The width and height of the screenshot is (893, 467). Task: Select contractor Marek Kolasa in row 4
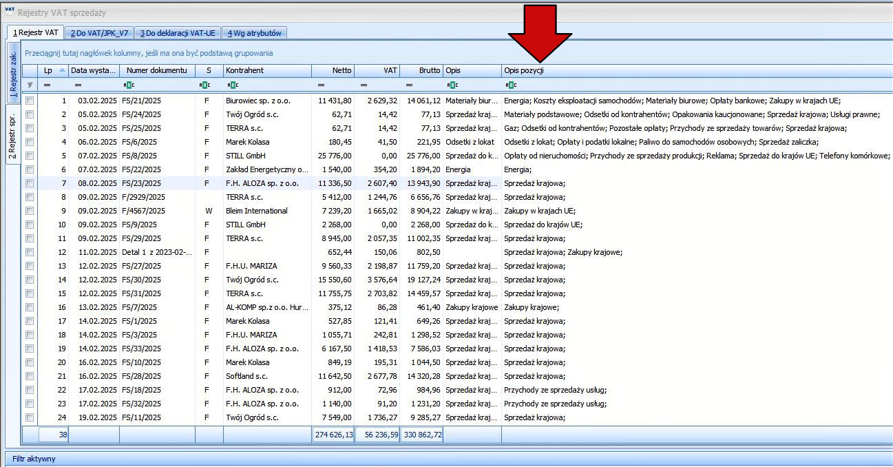[249, 142]
